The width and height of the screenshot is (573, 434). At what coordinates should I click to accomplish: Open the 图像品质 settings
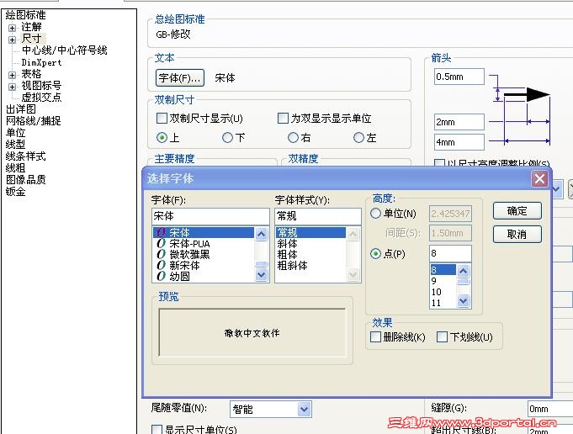coord(25,179)
